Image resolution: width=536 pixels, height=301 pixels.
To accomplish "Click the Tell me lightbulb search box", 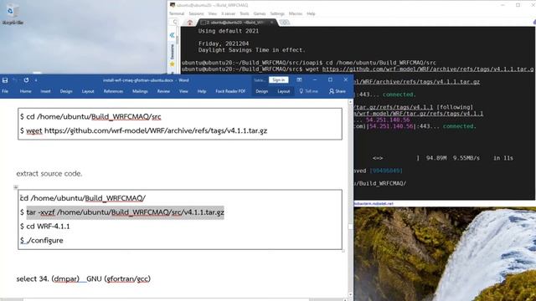I will pos(309,91).
